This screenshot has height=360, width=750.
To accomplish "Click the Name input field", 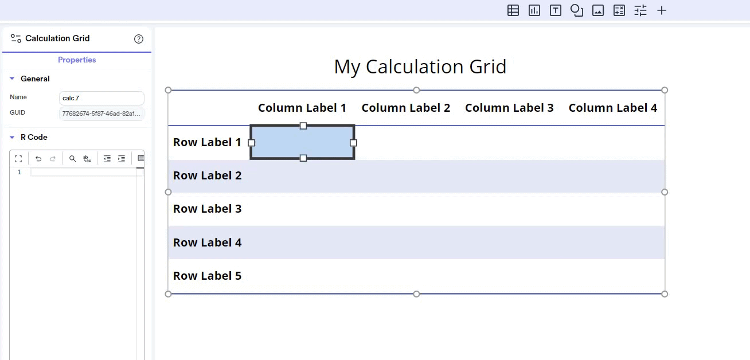I will point(101,98).
